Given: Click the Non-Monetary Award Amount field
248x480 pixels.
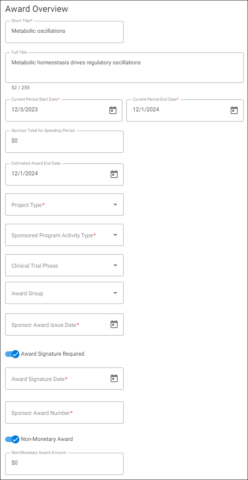Looking at the screenshot, I should (64, 463).
